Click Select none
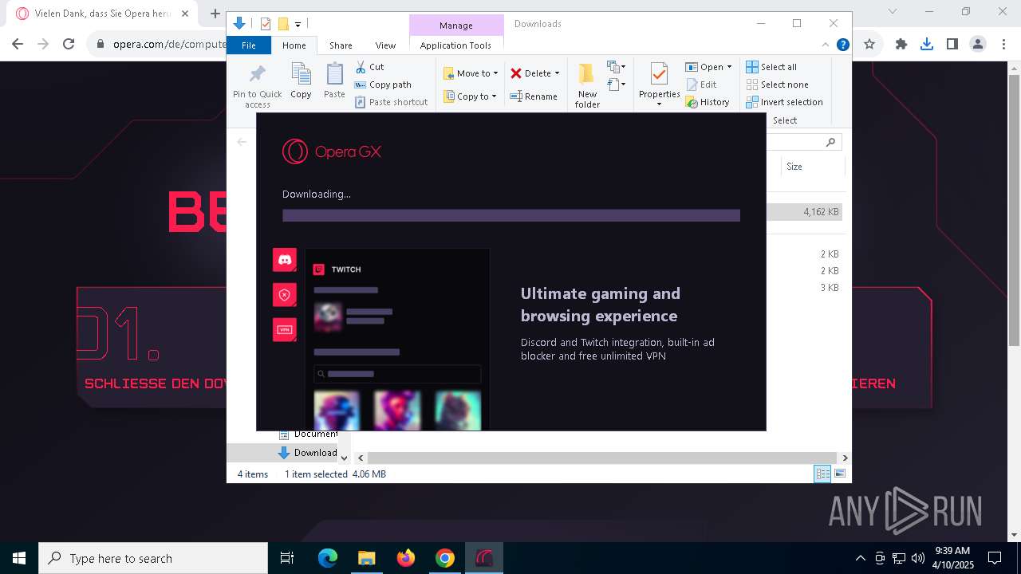The height and width of the screenshot is (574, 1021). pyautogui.click(x=777, y=85)
